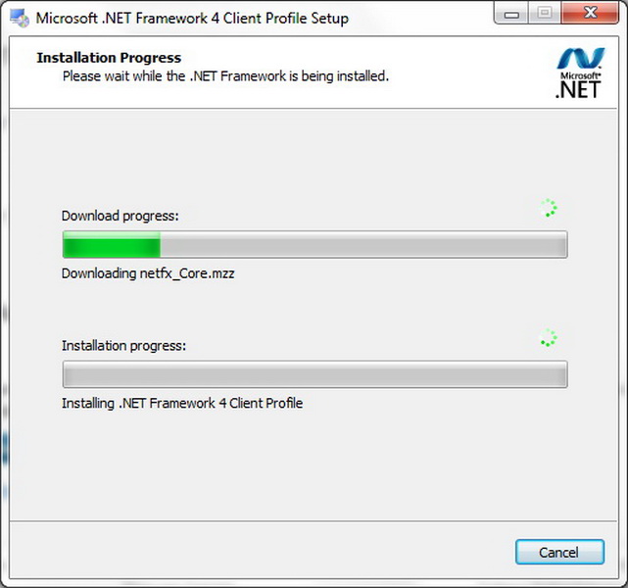Click the unfilled gray part of download bar
Image resolution: width=628 pixels, height=588 pixels.
[x=362, y=245]
